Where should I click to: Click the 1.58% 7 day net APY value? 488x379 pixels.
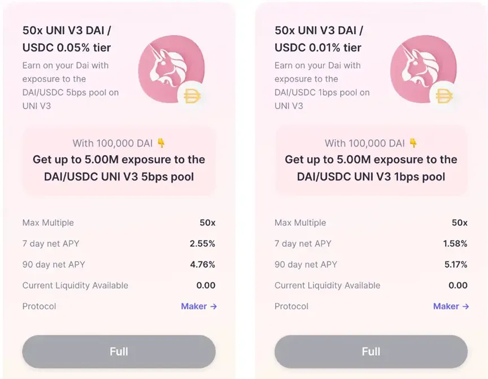(455, 243)
